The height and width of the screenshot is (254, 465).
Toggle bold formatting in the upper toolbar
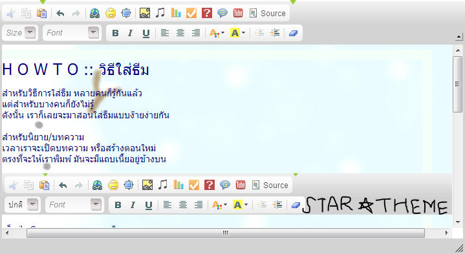click(115, 33)
